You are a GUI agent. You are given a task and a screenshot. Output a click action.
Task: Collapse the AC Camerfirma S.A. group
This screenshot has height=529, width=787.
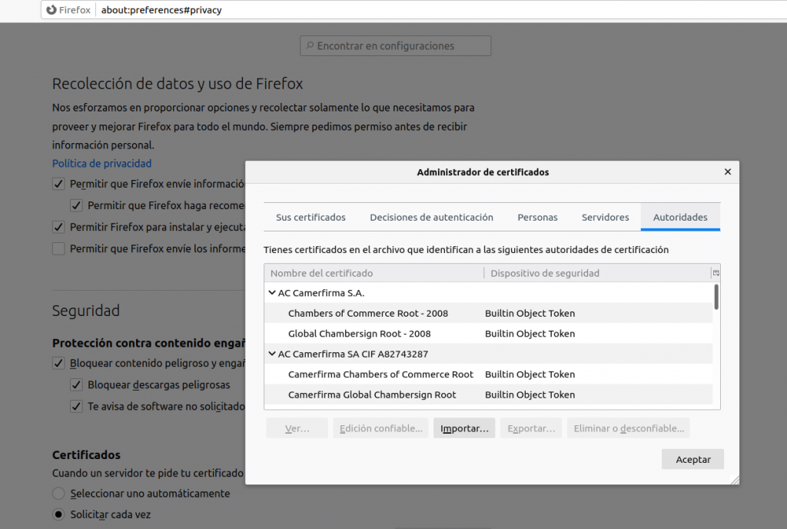tap(272, 293)
